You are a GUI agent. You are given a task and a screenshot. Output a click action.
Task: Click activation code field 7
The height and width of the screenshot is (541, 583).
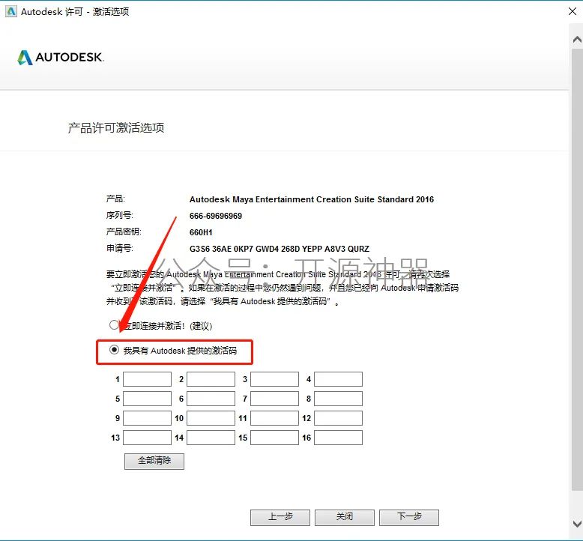click(274, 399)
